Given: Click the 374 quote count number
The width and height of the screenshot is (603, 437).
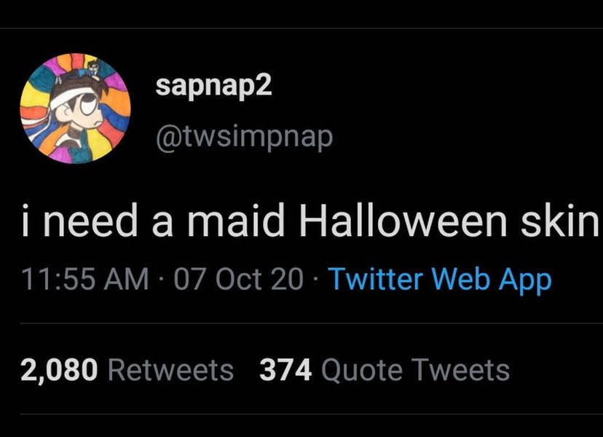Looking at the screenshot, I should 285,370.
